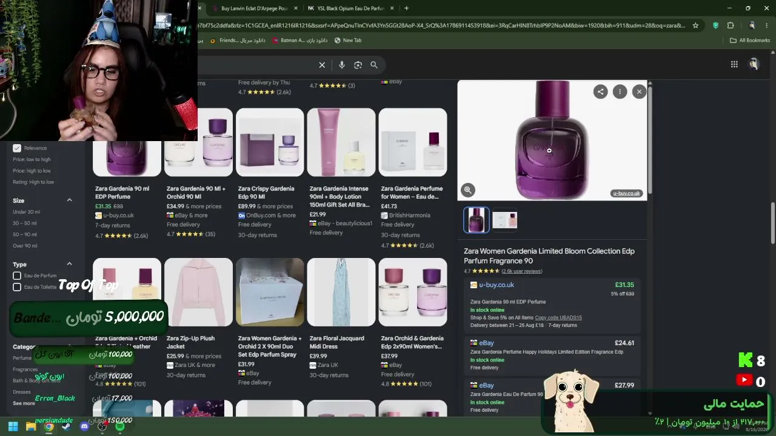Start voice search with the microphone icon

click(x=342, y=65)
